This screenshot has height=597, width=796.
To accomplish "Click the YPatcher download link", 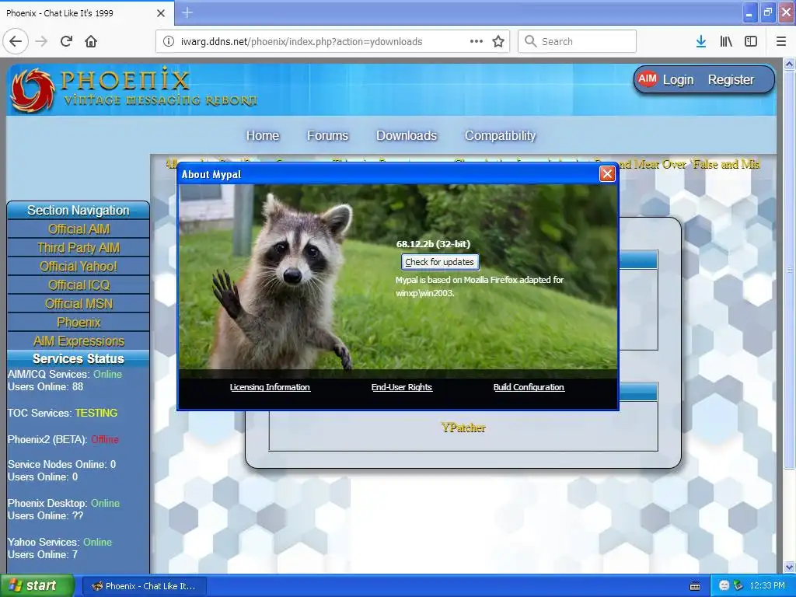I will coord(463,428).
